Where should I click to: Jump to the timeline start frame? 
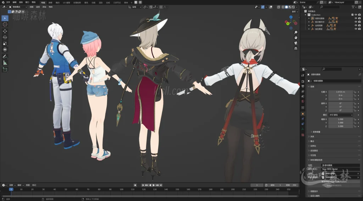pyautogui.click(x=143, y=185)
